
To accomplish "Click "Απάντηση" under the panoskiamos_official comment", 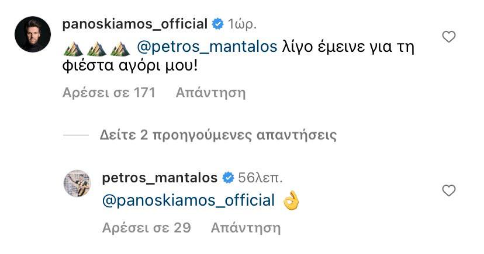I will tap(210, 93).
